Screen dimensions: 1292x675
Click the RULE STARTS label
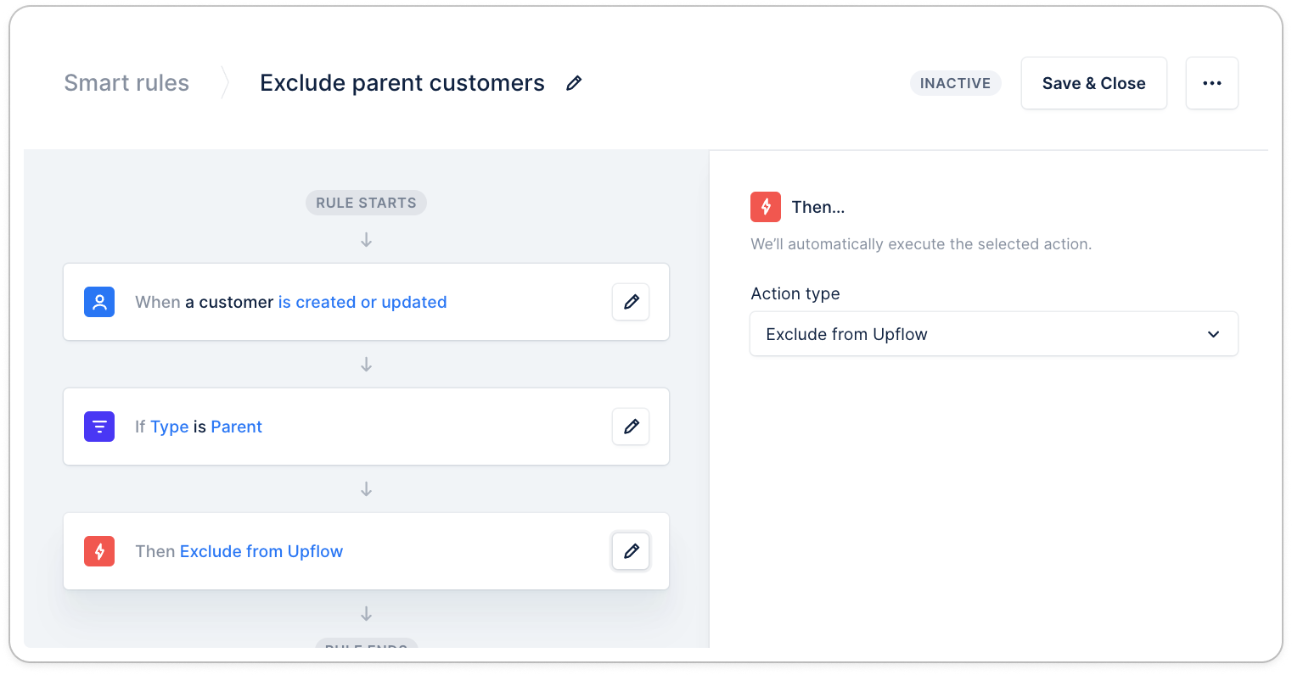[x=366, y=203]
